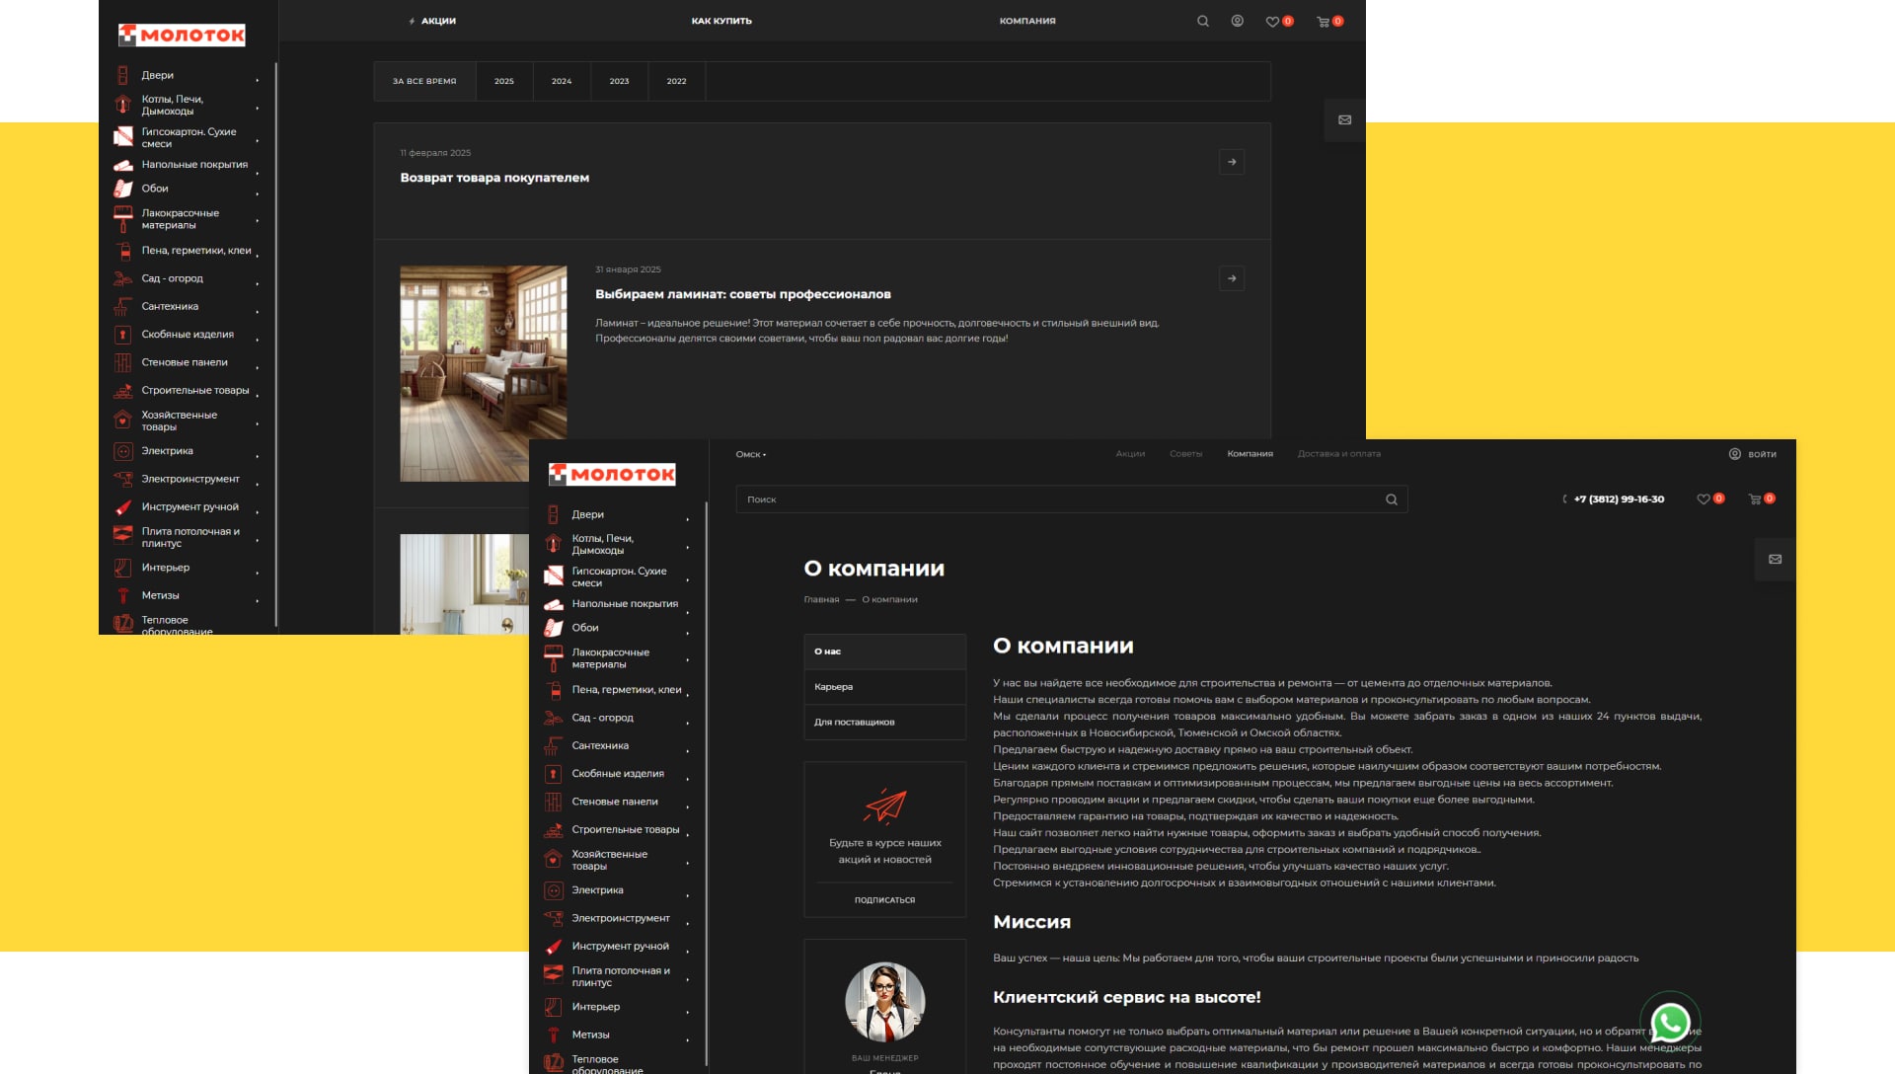
Task: Click the Молоток logo in the back window
Action: point(182,35)
